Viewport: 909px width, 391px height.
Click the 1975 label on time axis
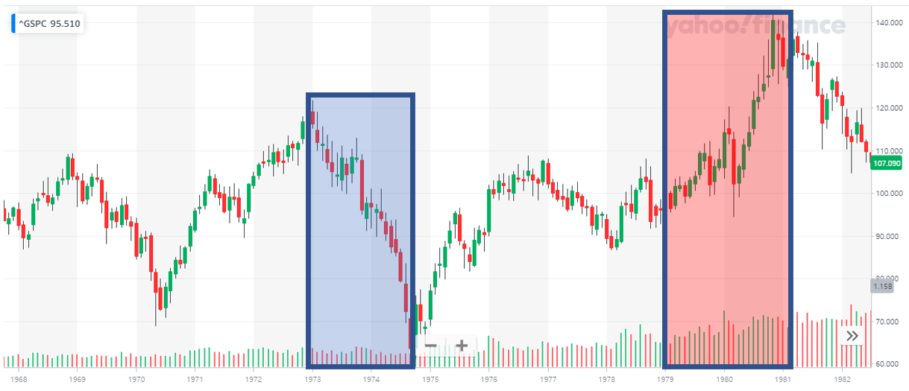point(430,379)
